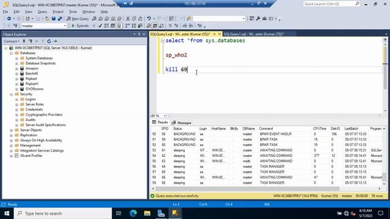Click the Activity Monitor icon in Object Explorer
Screen dimensions: 390x219
(x=55, y=41)
